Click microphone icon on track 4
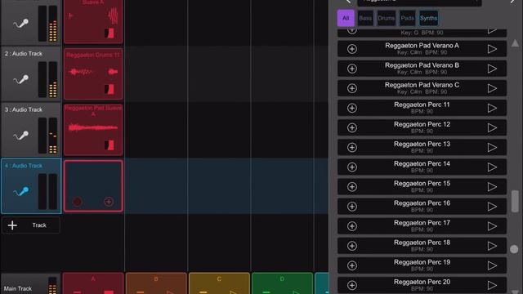 coord(20,192)
